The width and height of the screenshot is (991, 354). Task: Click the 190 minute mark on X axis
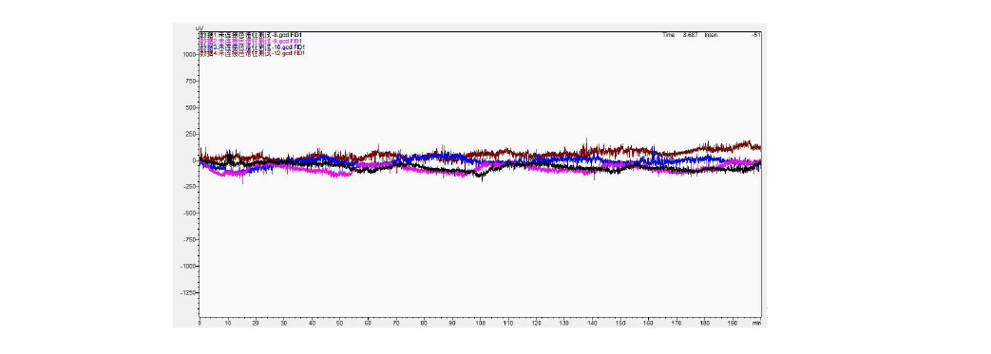732,323
